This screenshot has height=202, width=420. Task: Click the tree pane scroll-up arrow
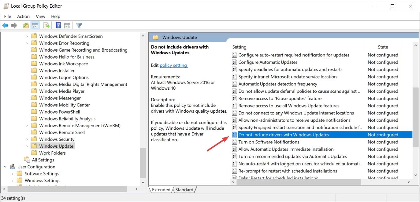[x=143, y=36]
